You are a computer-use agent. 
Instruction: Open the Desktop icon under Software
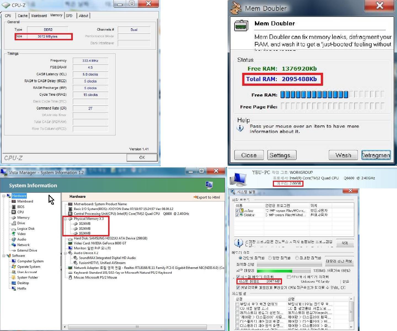pyautogui.click(x=14, y=283)
